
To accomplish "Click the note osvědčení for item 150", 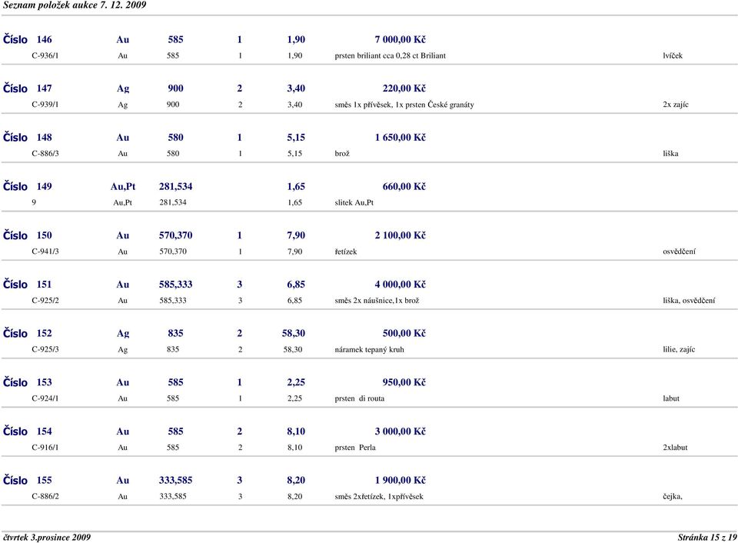I will [679, 252].
